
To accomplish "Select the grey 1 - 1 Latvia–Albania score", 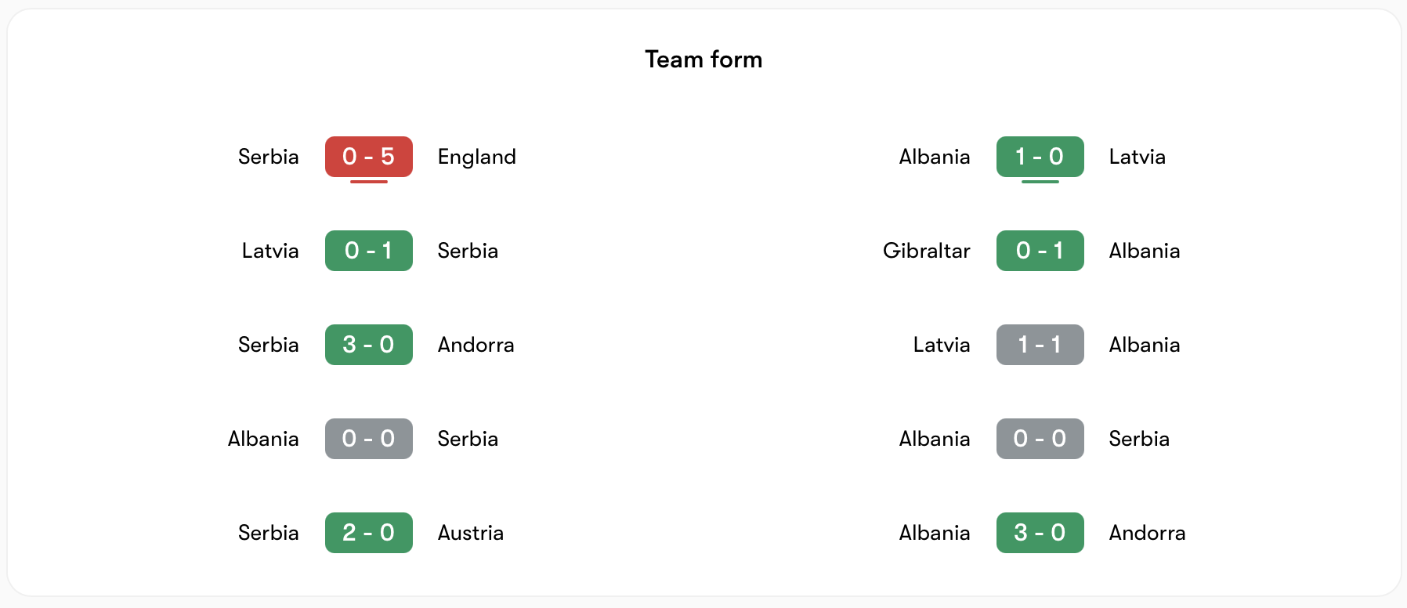I will click(1040, 345).
